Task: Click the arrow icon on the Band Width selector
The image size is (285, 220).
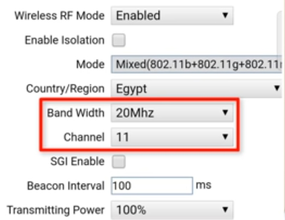Action: click(225, 112)
